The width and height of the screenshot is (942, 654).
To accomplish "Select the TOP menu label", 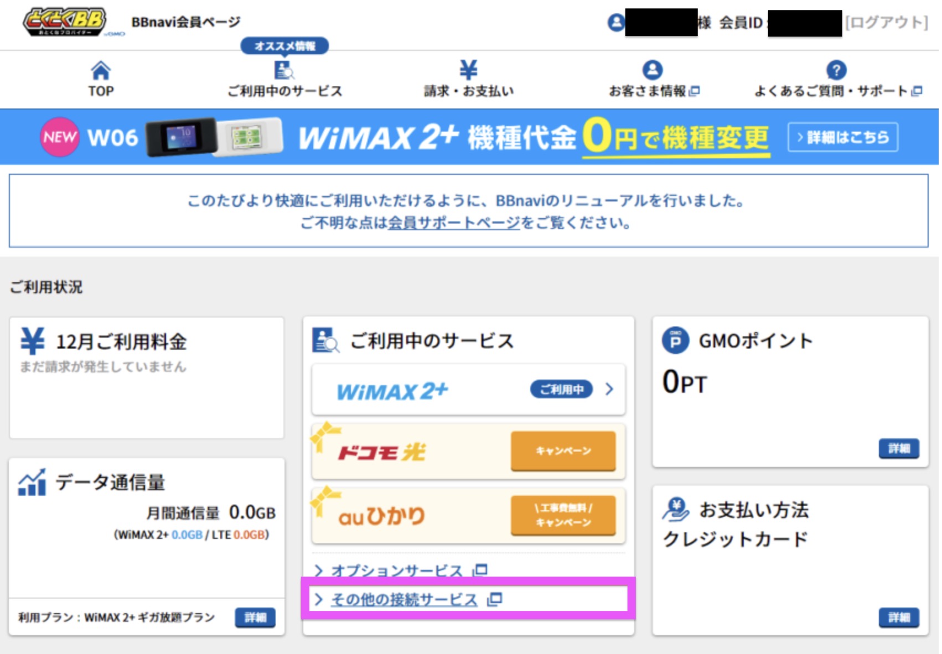I will pos(101,91).
